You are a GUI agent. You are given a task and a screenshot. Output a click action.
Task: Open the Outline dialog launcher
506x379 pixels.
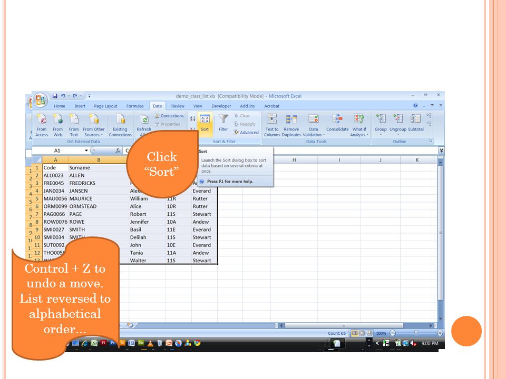click(431, 141)
